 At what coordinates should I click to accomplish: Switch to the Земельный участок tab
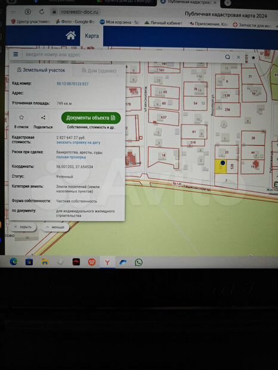[41, 70]
